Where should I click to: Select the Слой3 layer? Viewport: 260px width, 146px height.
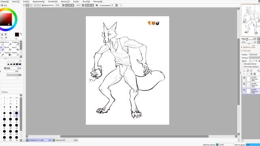(x=251, y=79)
